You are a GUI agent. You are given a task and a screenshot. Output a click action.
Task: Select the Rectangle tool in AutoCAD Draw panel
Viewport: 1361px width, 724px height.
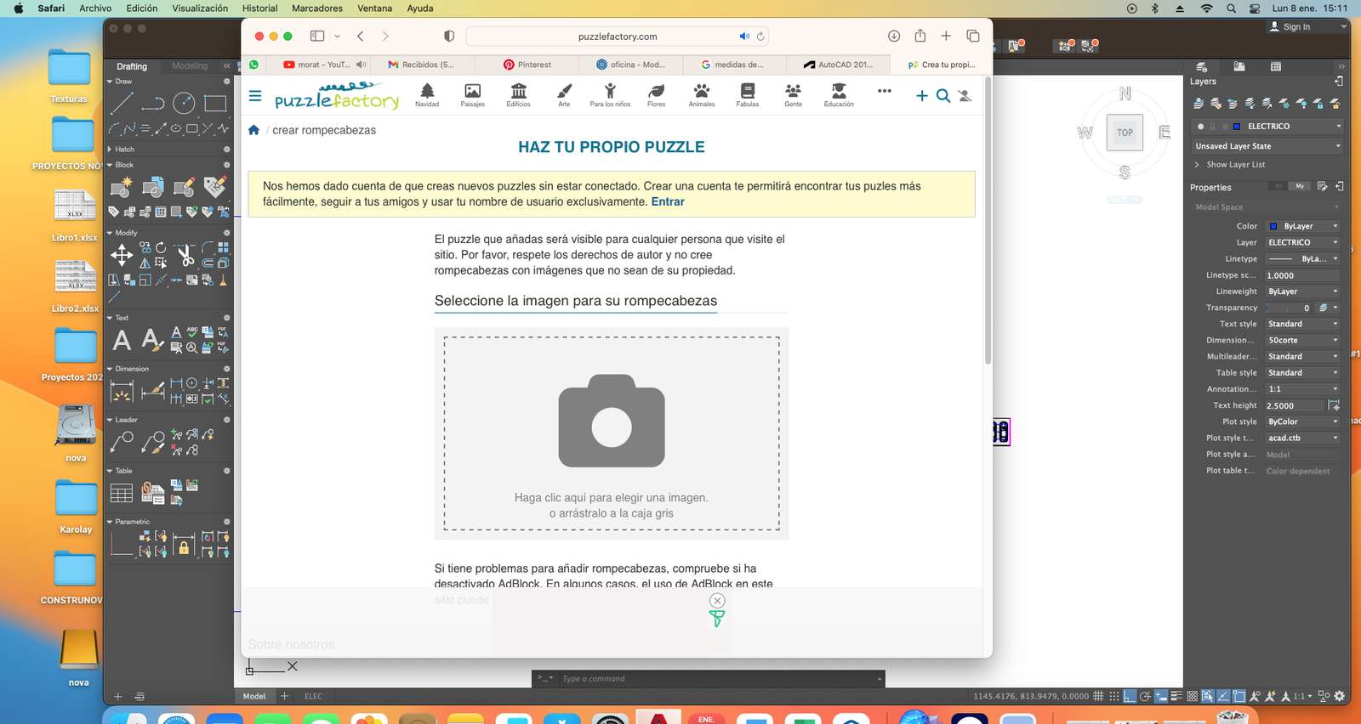point(215,104)
